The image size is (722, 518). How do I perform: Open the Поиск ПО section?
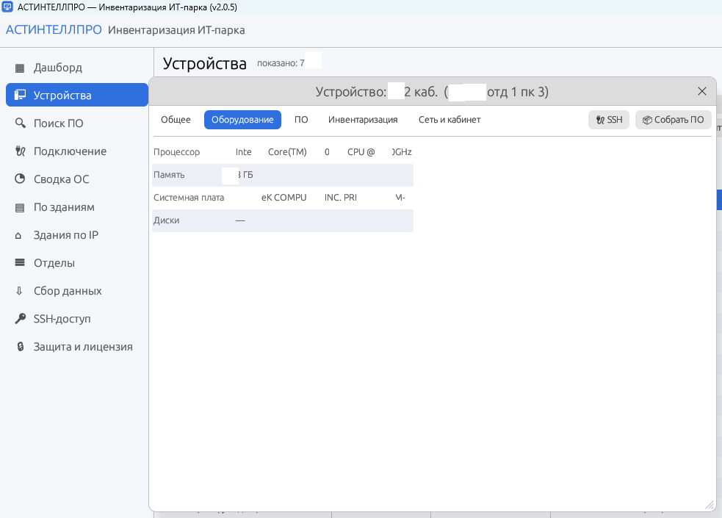[77, 123]
